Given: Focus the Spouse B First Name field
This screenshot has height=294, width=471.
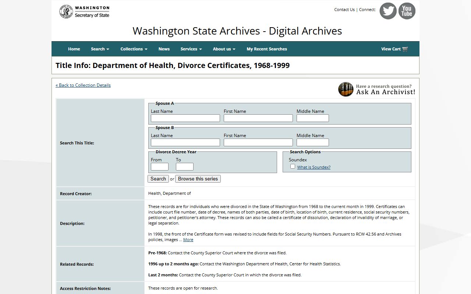Looking at the screenshot, I should [258, 143].
